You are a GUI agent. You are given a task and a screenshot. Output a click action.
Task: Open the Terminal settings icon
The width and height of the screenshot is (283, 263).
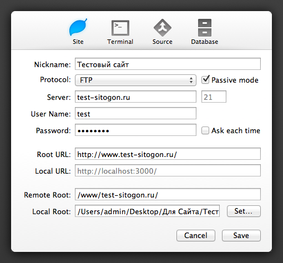(x=120, y=28)
